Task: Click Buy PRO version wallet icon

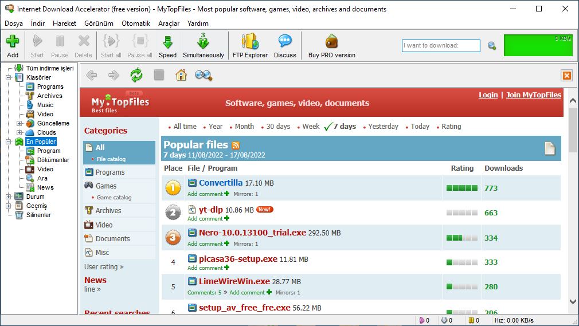Action: point(331,41)
